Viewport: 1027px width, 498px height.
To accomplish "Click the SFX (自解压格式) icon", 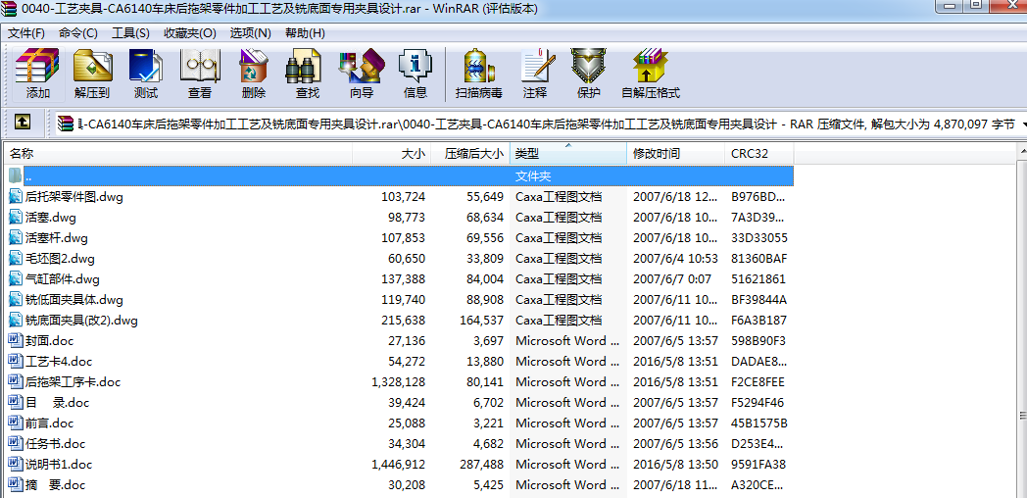I will tap(651, 75).
